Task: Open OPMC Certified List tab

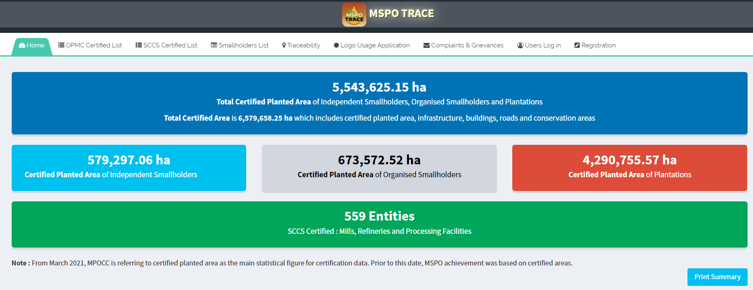Action: tap(90, 45)
